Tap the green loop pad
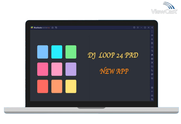 click(x=71, y=52)
